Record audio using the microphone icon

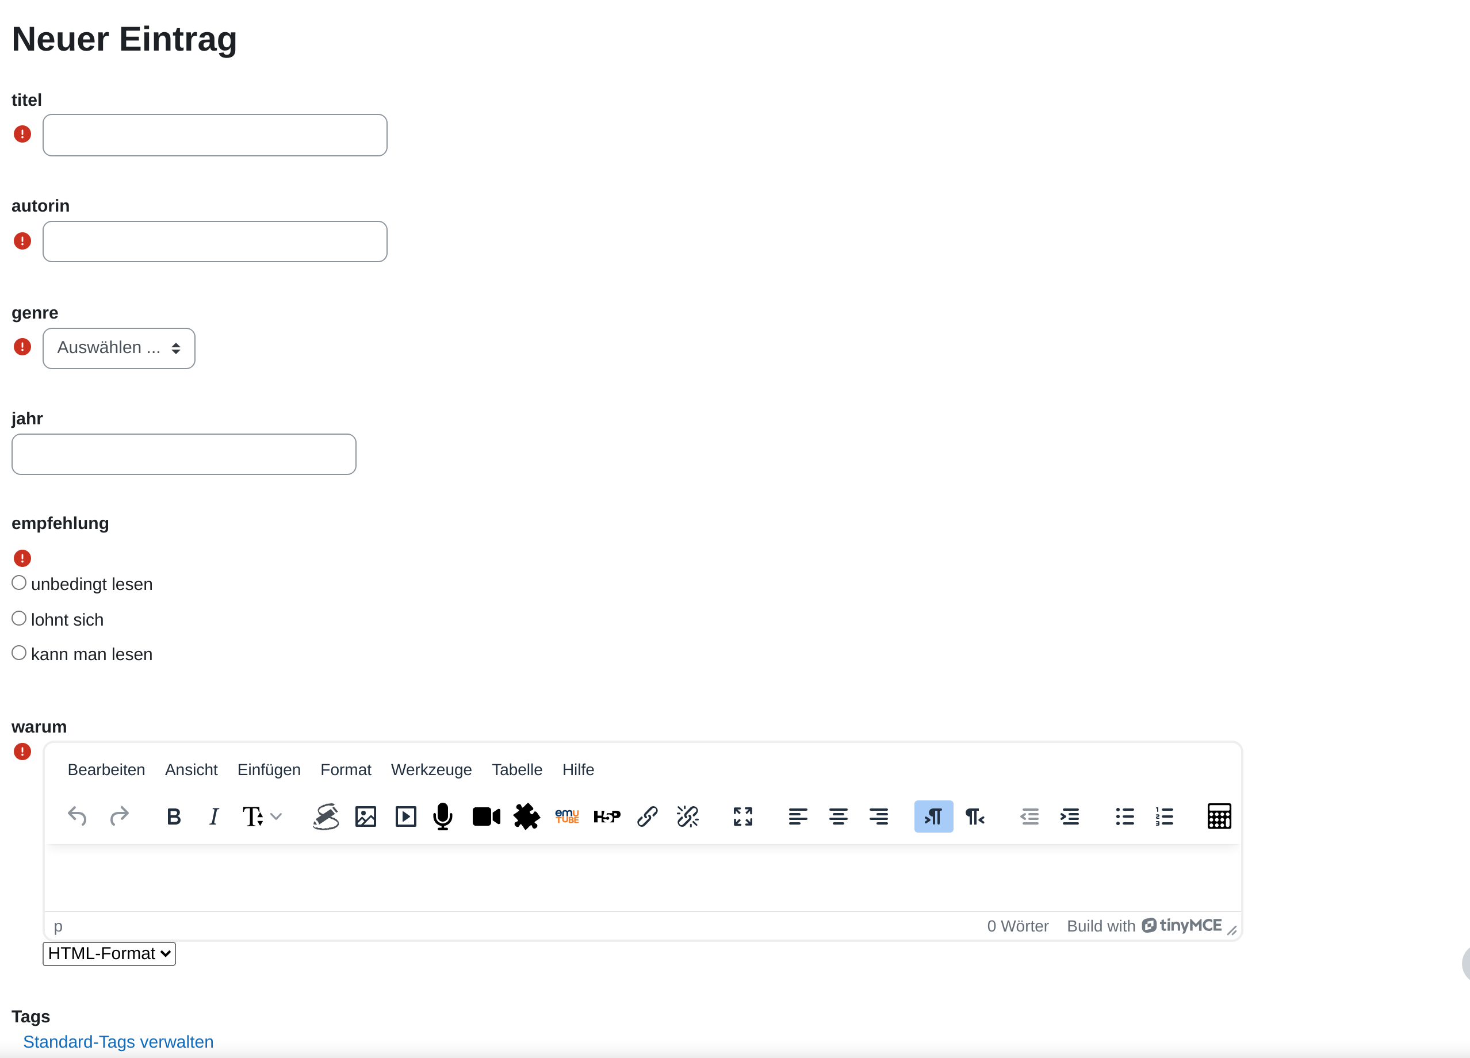(x=443, y=816)
